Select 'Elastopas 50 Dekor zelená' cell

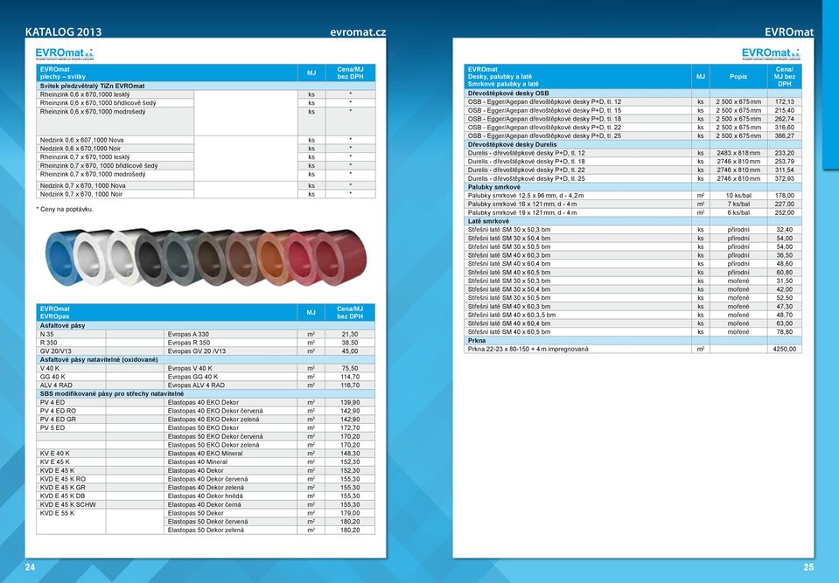pyautogui.click(x=231, y=530)
